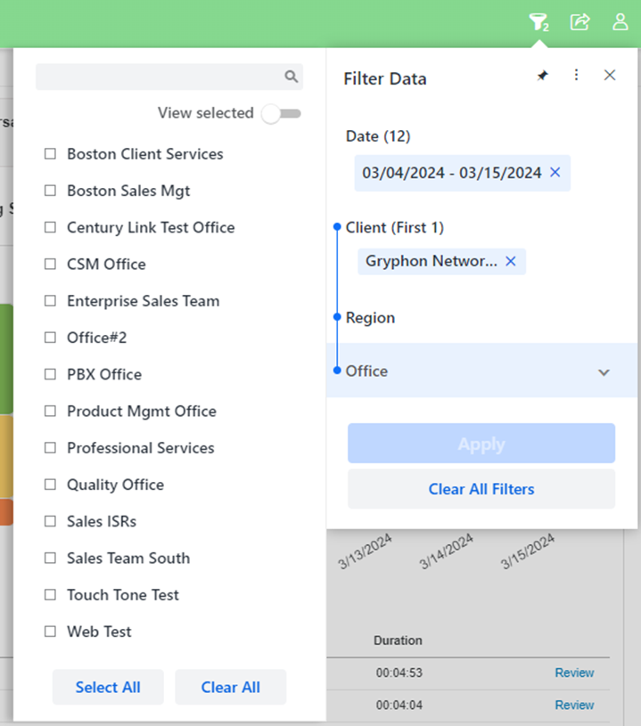641x726 pixels.
Task: Click the 3/15/2024 axis label
Action: coord(528,551)
